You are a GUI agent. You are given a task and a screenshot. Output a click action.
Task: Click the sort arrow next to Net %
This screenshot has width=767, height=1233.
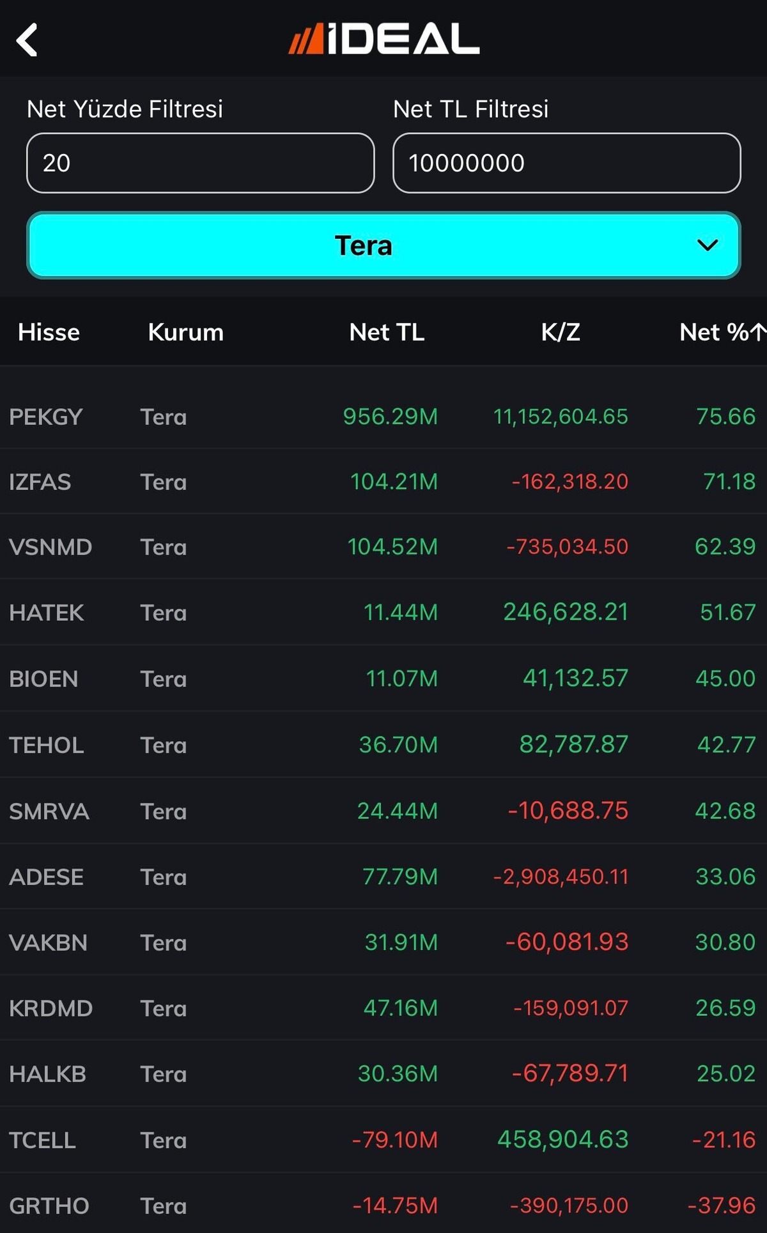coord(758,332)
